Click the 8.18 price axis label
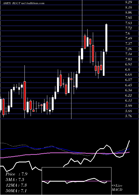Screen dimensions: 139x195 [x=128, y=8]
